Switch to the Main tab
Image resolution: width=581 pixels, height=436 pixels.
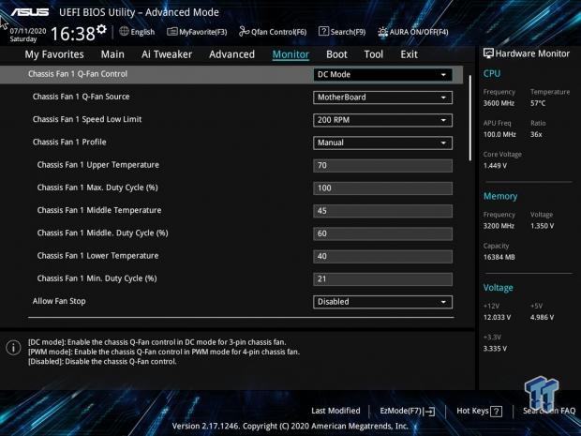(112, 54)
